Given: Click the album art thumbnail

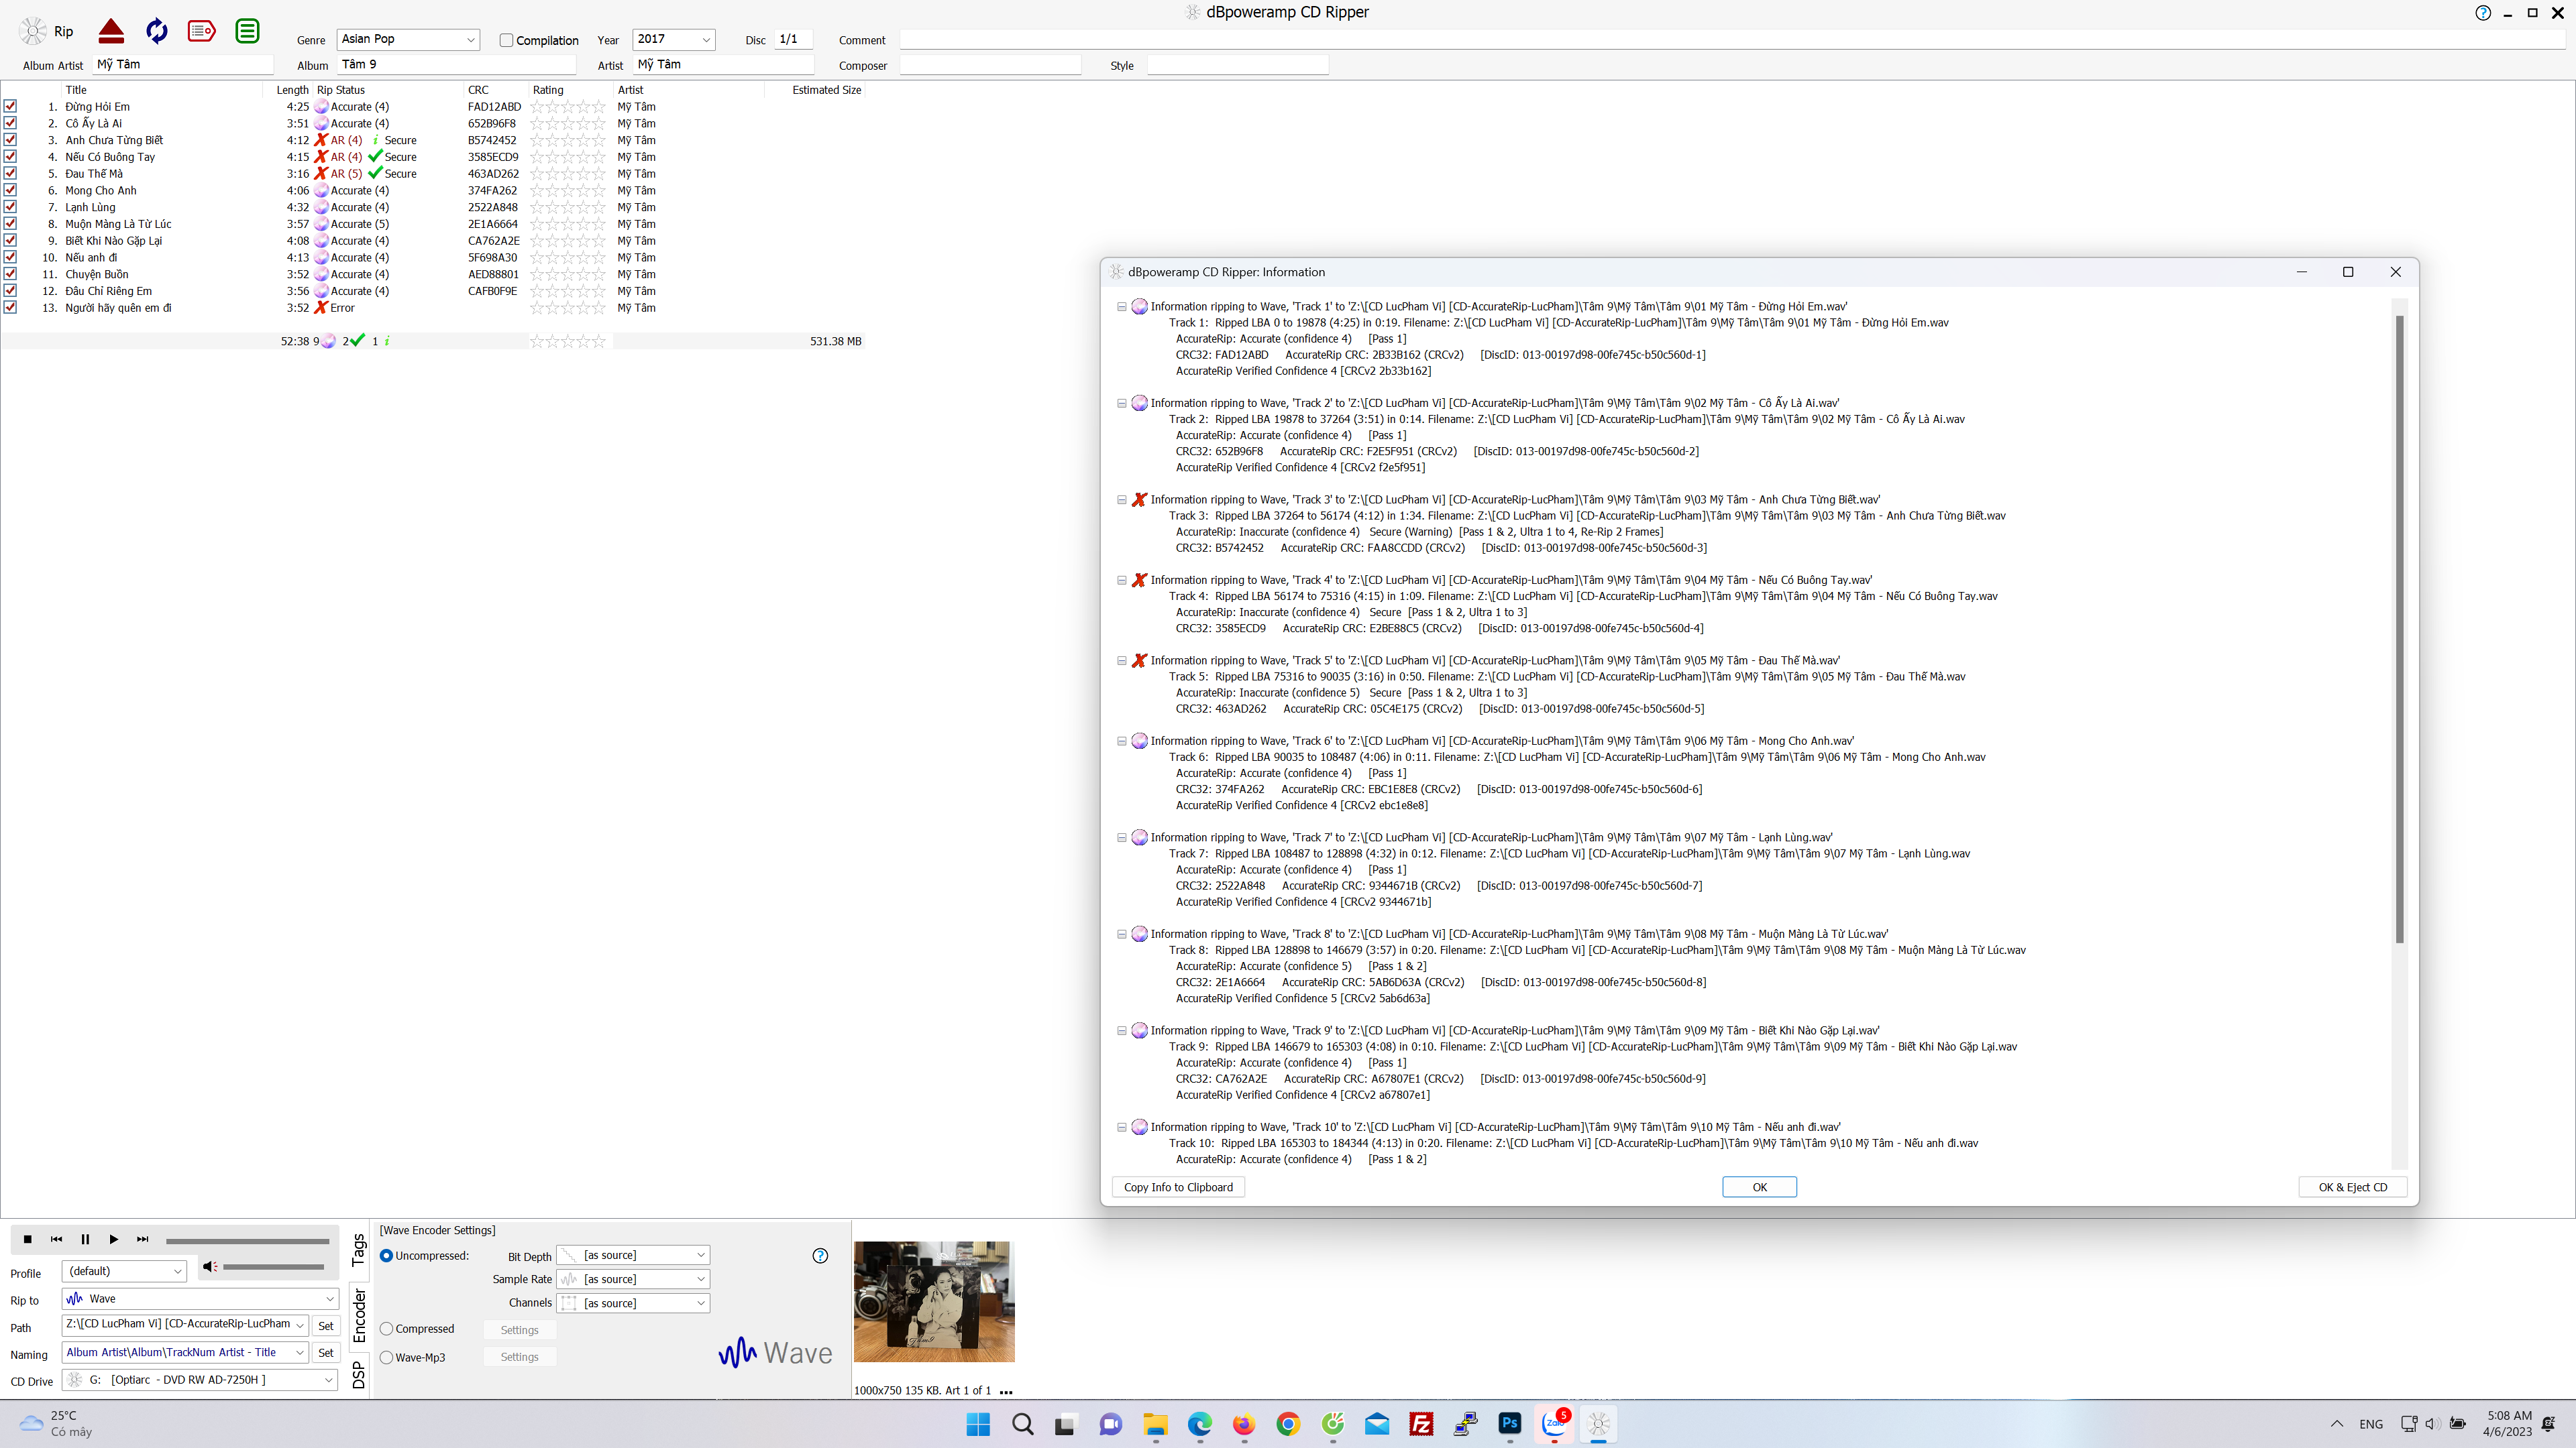Looking at the screenshot, I should [x=934, y=1301].
